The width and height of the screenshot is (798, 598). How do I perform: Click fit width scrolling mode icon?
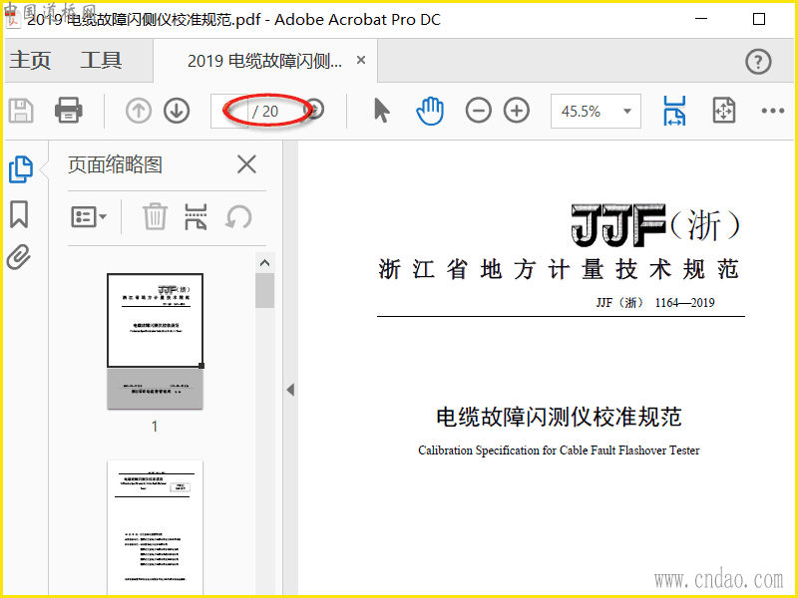tap(674, 111)
